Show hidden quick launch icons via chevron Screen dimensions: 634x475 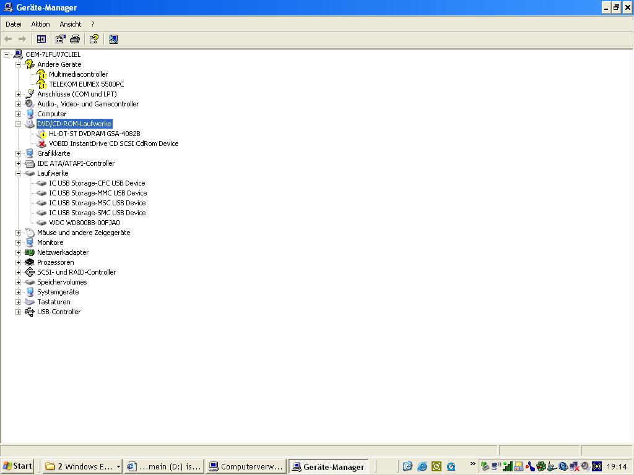pyautogui.click(x=472, y=464)
